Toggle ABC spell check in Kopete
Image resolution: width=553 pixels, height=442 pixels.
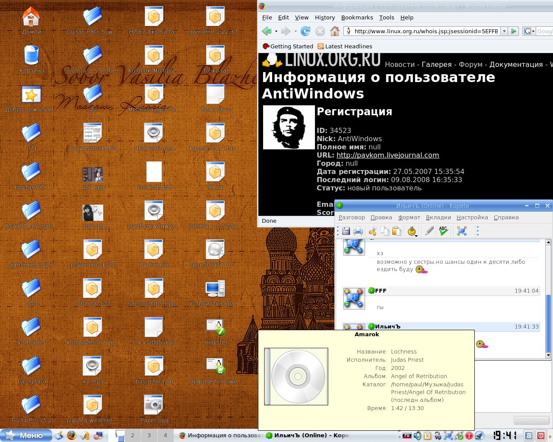pos(443,231)
